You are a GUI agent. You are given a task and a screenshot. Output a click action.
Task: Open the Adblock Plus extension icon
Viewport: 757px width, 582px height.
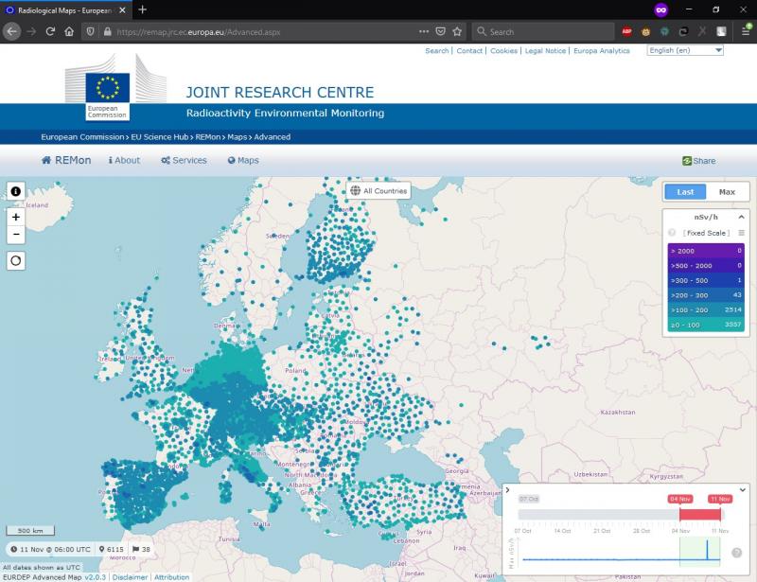pyautogui.click(x=627, y=32)
